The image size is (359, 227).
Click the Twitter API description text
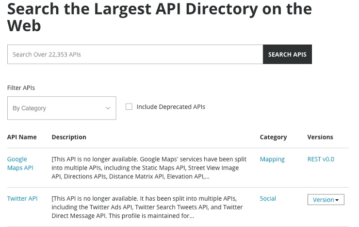click(147, 207)
